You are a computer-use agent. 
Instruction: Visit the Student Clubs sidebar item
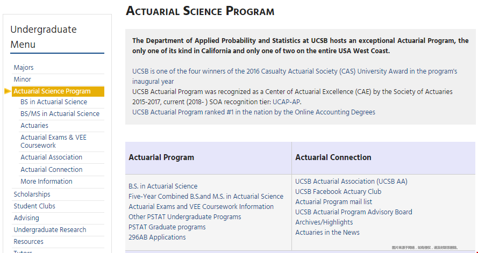point(34,206)
